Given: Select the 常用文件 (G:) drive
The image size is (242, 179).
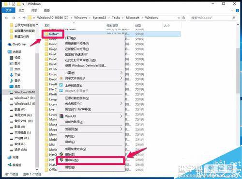Looking at the screenshot, I should [x=21, y=115].
